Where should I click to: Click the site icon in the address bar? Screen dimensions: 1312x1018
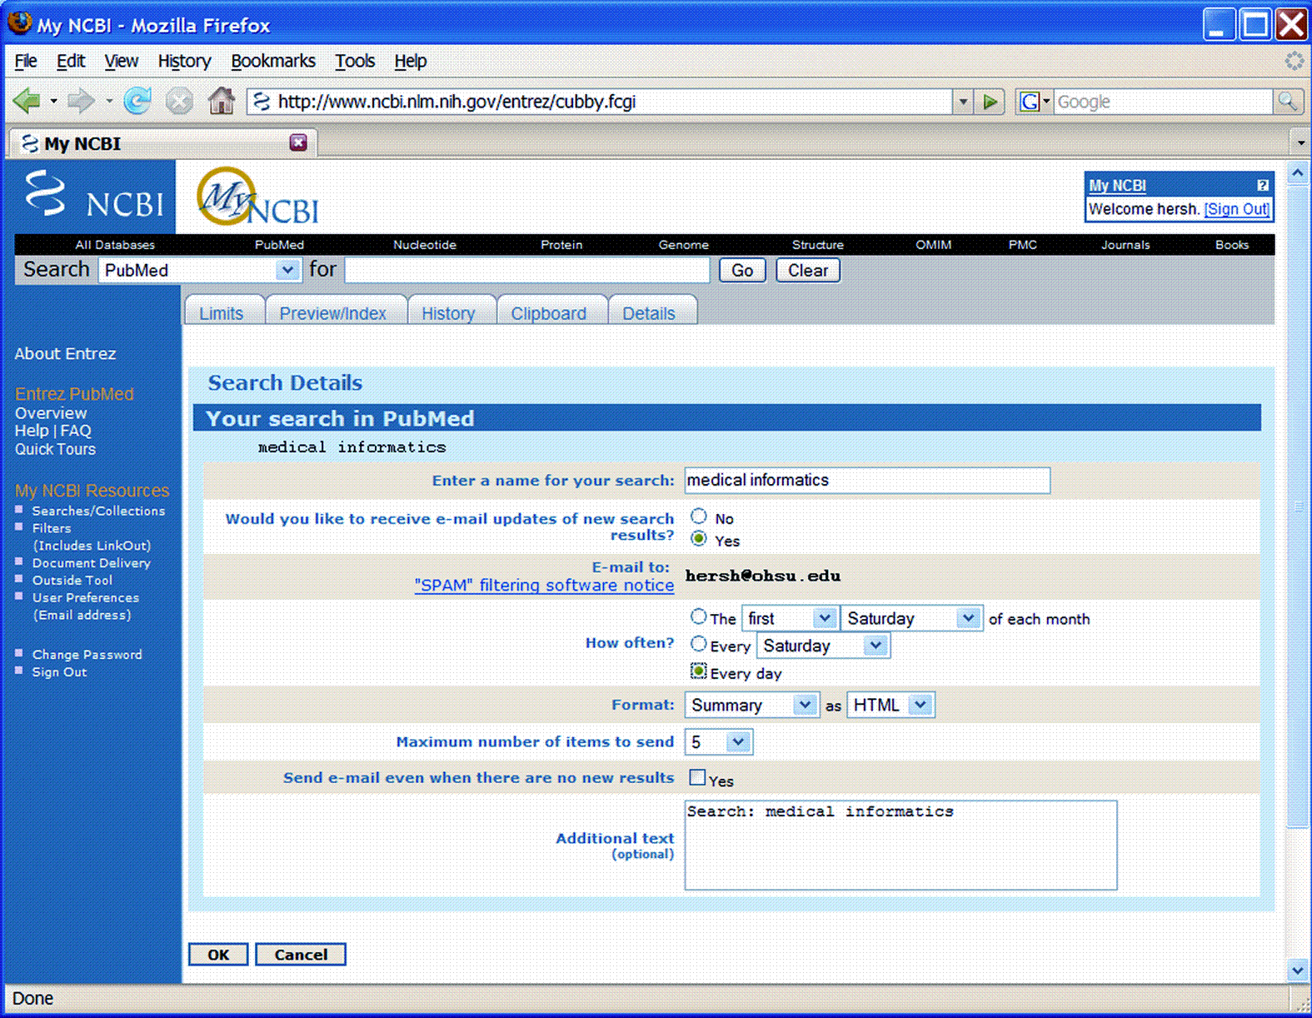262,102
